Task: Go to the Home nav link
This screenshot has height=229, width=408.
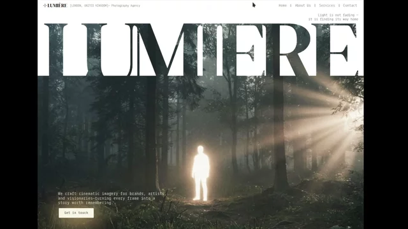Action: coord(282,6)
